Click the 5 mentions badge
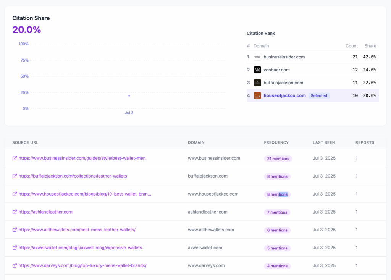Screen dimensions: 391x280 pyautogui.click(x=277, y=248)
